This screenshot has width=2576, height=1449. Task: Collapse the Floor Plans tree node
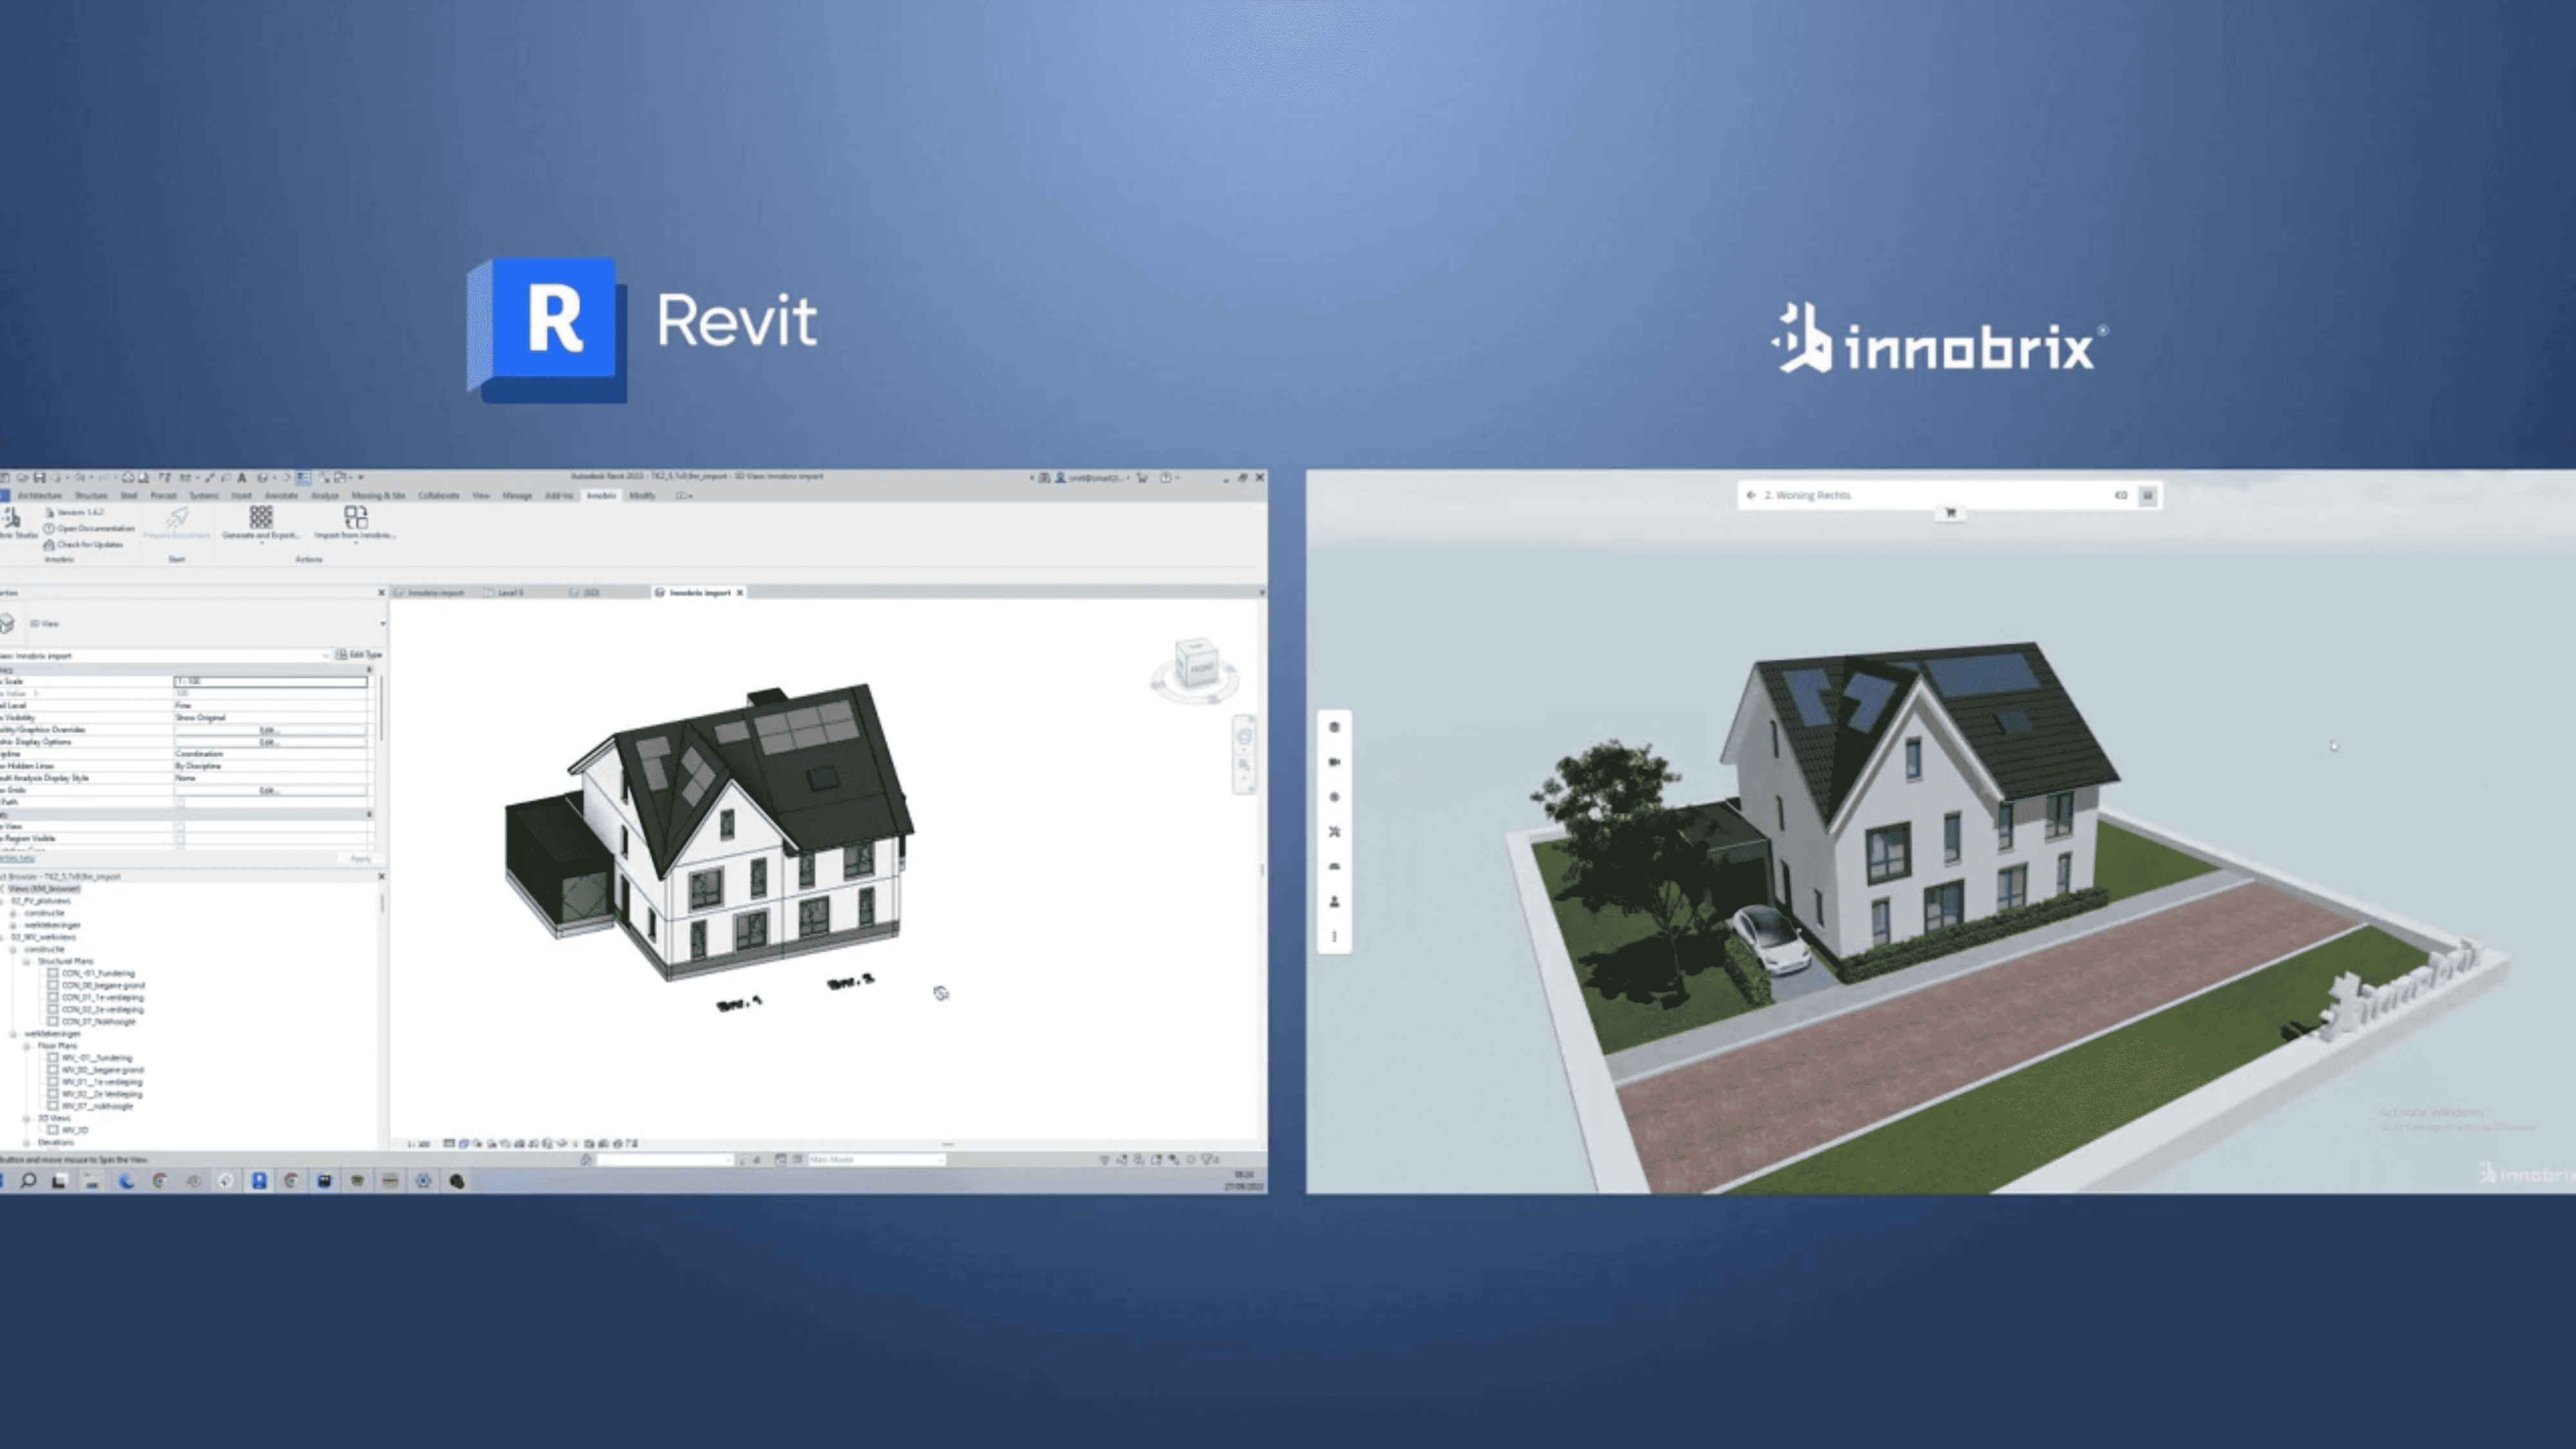27,1046
